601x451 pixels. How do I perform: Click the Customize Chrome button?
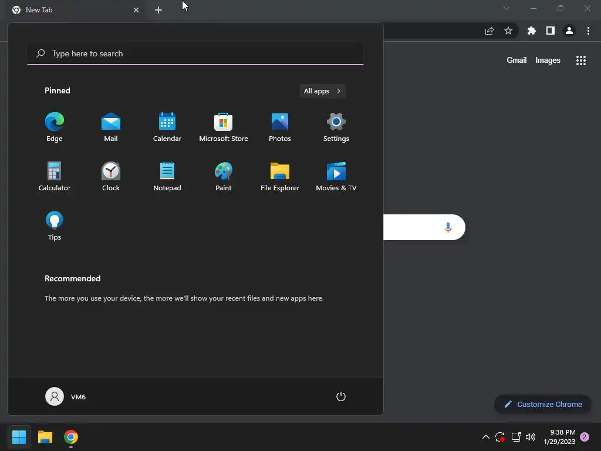pyautogui.click(x=543, y=404)
